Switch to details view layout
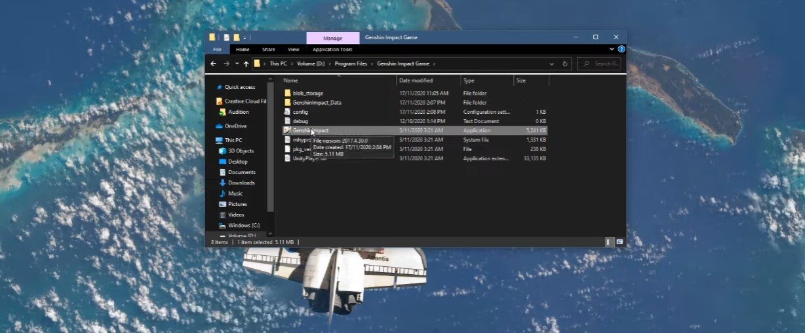This screenshot has width=805, height=333. point(609,241)
